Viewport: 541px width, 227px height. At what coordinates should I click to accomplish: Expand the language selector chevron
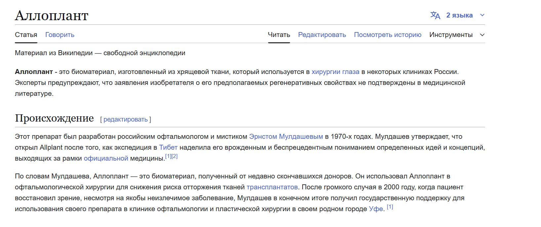click(x=482, y=15)
